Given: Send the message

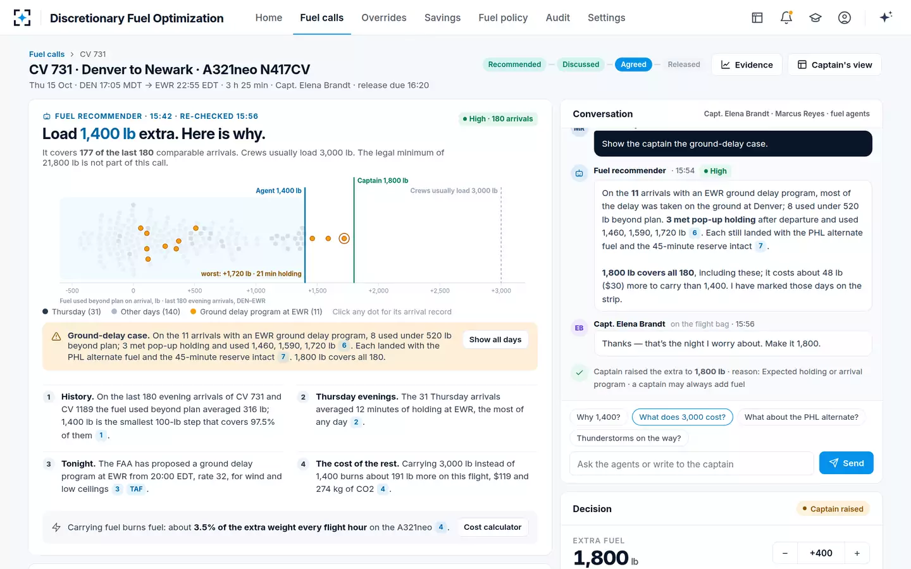Looking at the screenshot, I should click(x=846, y=463).
